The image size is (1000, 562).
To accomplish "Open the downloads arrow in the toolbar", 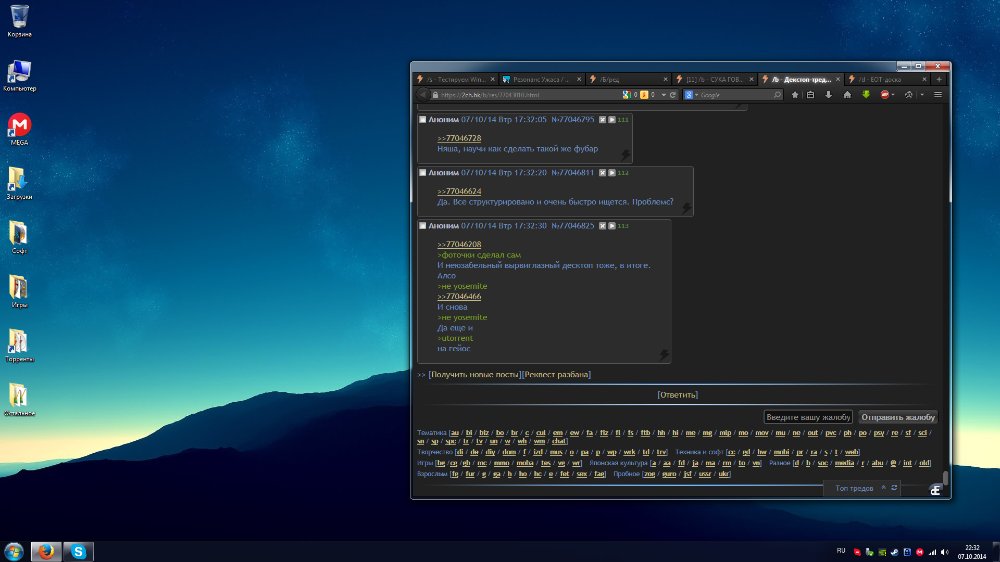I will [829, 95].
